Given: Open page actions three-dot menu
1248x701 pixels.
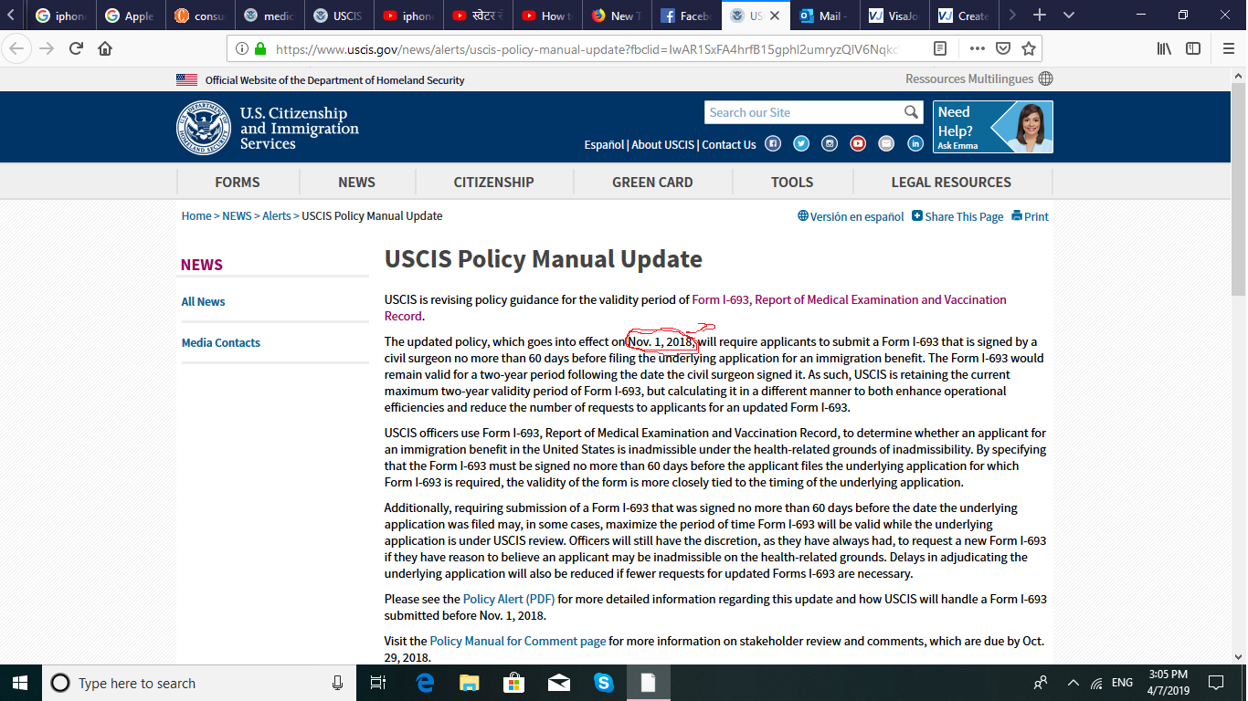Looking at the screenshot, I should 977,48.
